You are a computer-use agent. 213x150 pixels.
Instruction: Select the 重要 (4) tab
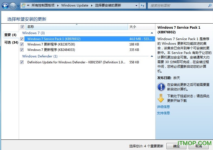(10, 35)
